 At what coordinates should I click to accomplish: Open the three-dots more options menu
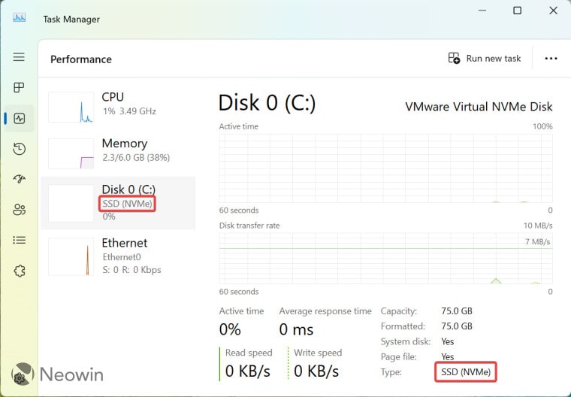pos(551,59)
